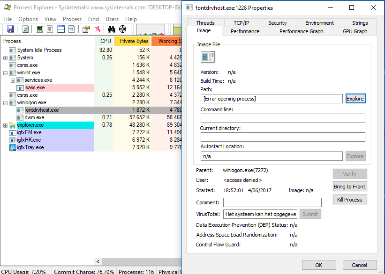The height and width of the screenshot is (274, 385).
Task: Click the lsass.exe process icon
Action: [20, 87]
